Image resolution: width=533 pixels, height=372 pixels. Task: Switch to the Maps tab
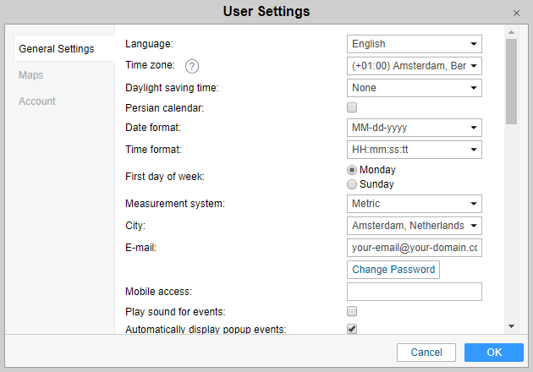point(31,75)
